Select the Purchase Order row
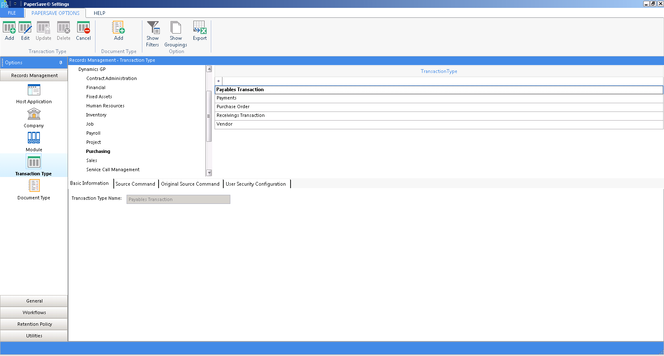 pos(439,107)
